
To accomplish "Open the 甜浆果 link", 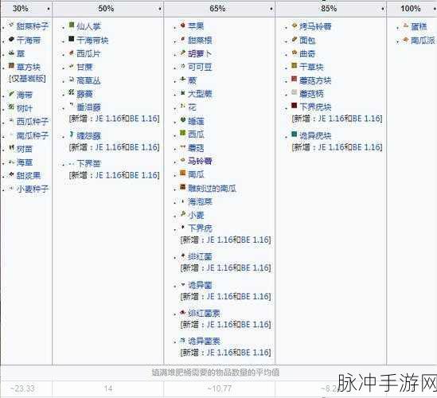I will click(x=29, y=176).
